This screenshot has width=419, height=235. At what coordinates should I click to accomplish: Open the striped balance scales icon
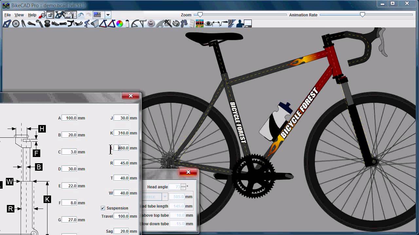[x=200, y=23]
